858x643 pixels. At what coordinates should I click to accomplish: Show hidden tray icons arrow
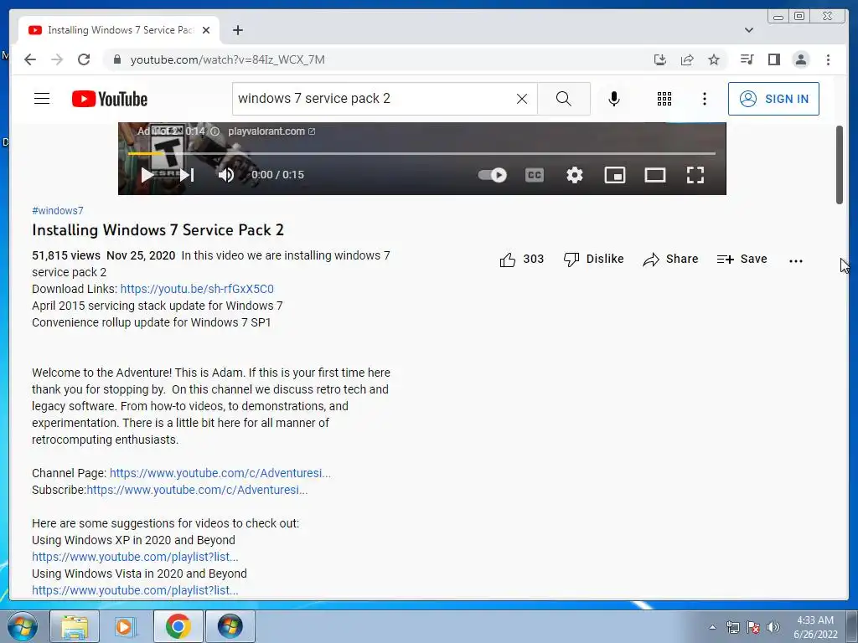712,627
